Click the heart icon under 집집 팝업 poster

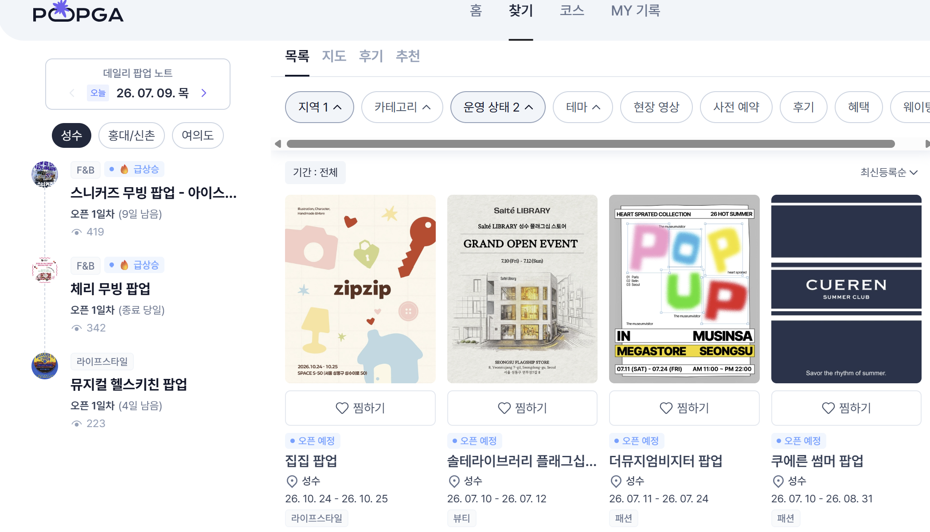coord(342,408)
